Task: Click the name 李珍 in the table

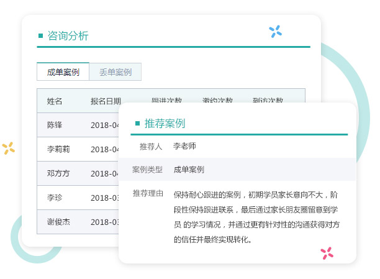Action: tap(55, 198)
